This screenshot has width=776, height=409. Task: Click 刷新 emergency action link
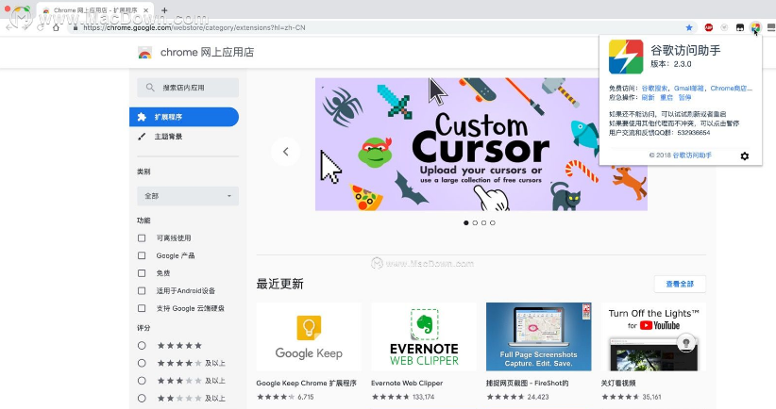(x=649, y=98)
